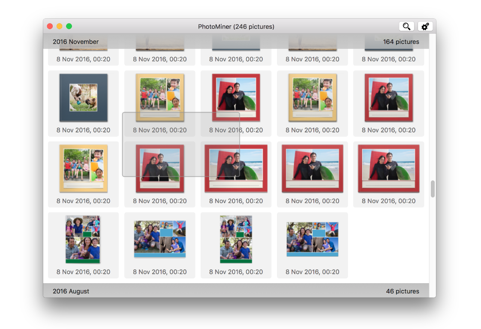Minimize PhotoMiner using the yellow button
This screenshot has width=481, height=329.
(59, 27)
